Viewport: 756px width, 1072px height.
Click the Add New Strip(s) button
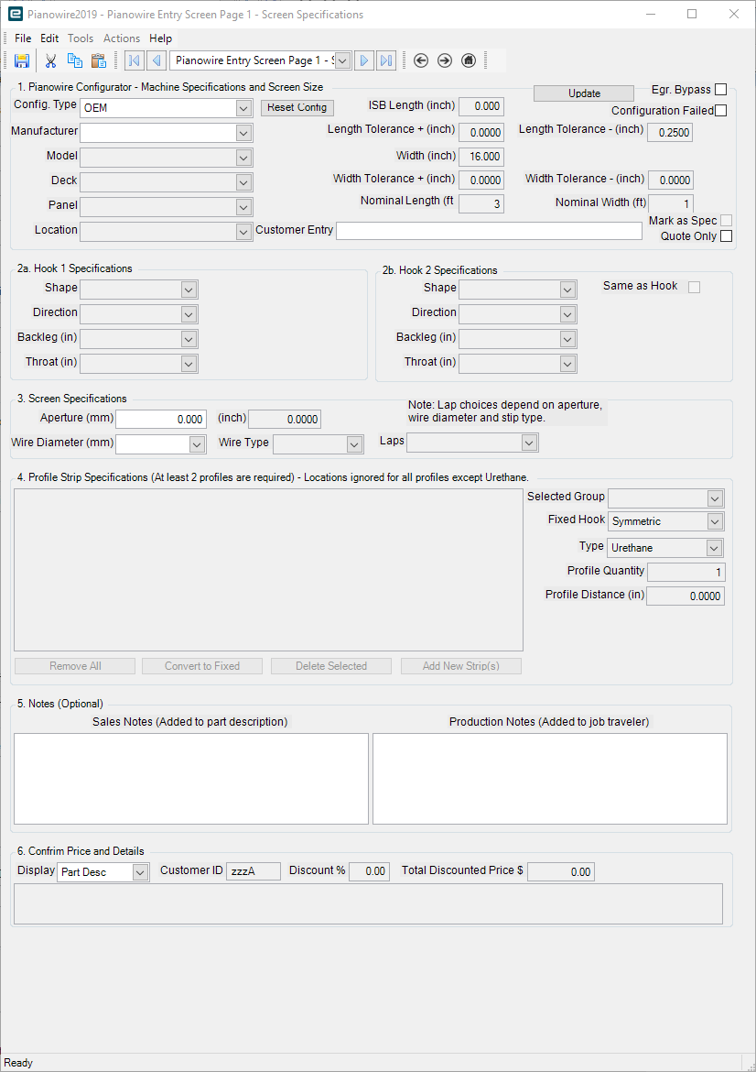click(461, 666)
